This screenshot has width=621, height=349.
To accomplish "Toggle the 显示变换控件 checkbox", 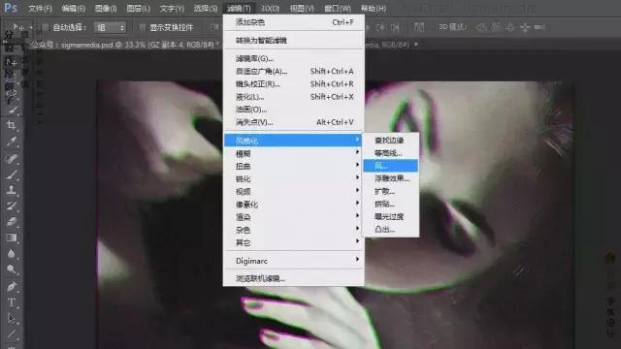I will (142, 27).
